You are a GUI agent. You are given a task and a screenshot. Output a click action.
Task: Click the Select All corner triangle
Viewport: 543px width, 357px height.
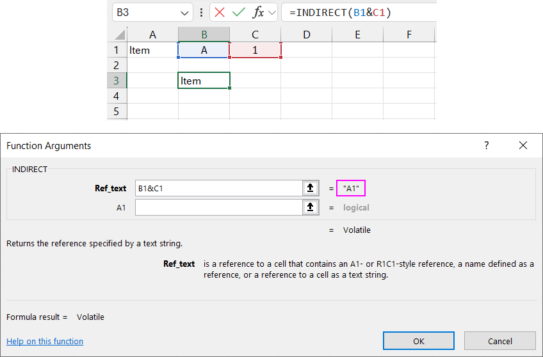pos(120,35)
